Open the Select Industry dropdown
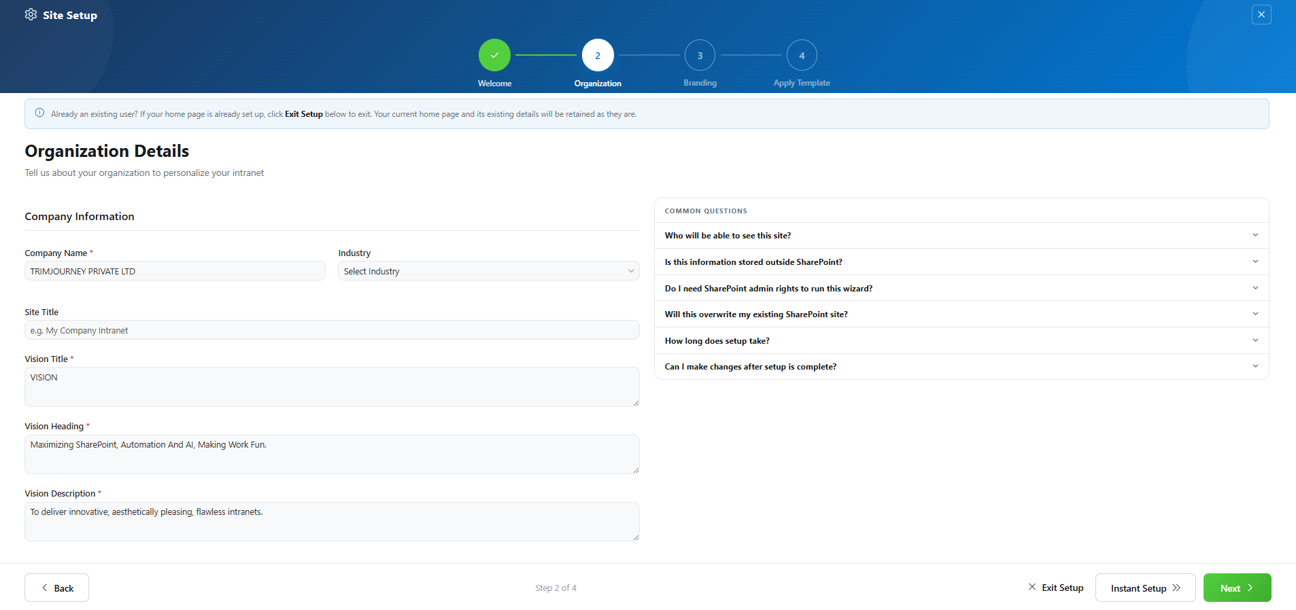 (489, 271)
